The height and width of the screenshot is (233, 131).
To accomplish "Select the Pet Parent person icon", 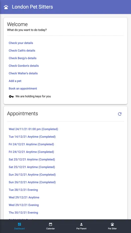I will pos(81,224).
